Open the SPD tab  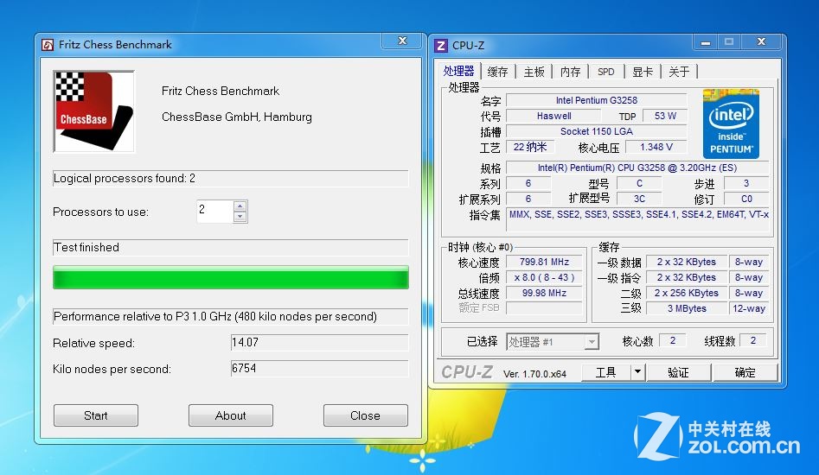click(x=606, y=72)
